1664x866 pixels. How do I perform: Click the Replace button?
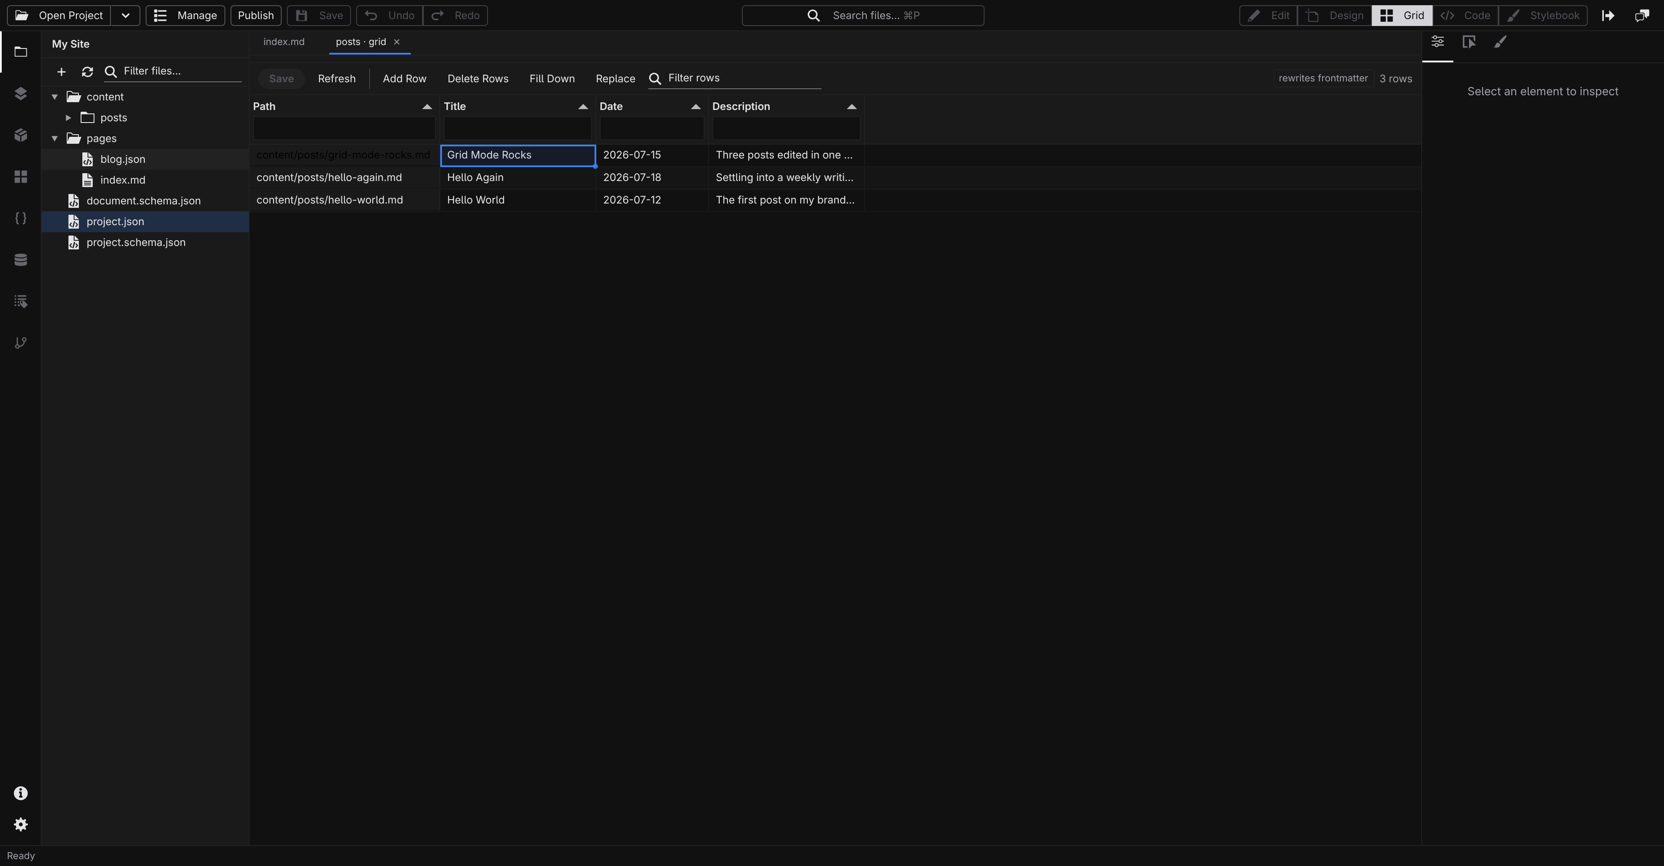click(616, 79)
